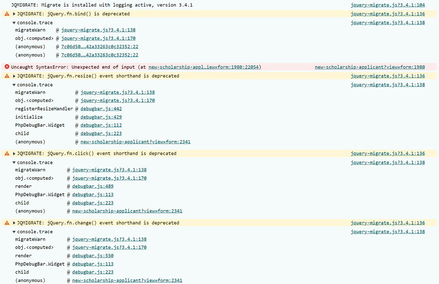Open the debugbar.js:429 initialize link
439x284 pixels.
pyautogui.click(x=101, y=117)
